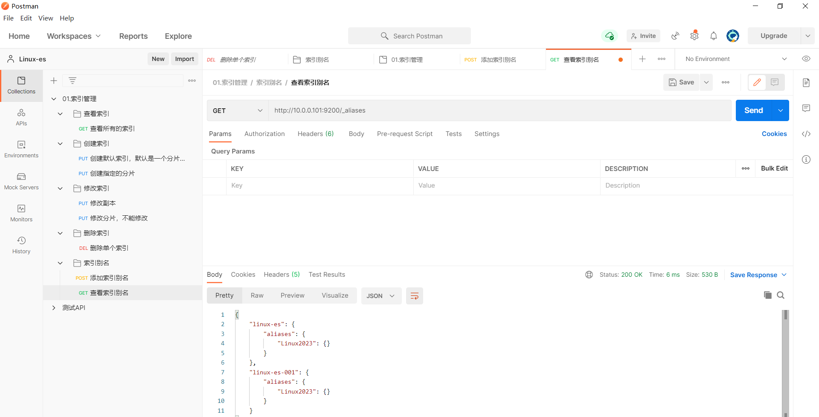Open the capture requests satellite icon
Viewport: 819px width, 417px height.
675,36
